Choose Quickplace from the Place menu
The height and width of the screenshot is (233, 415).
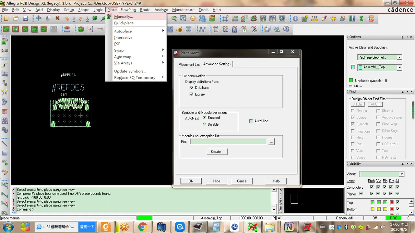[x=136, y=23]
